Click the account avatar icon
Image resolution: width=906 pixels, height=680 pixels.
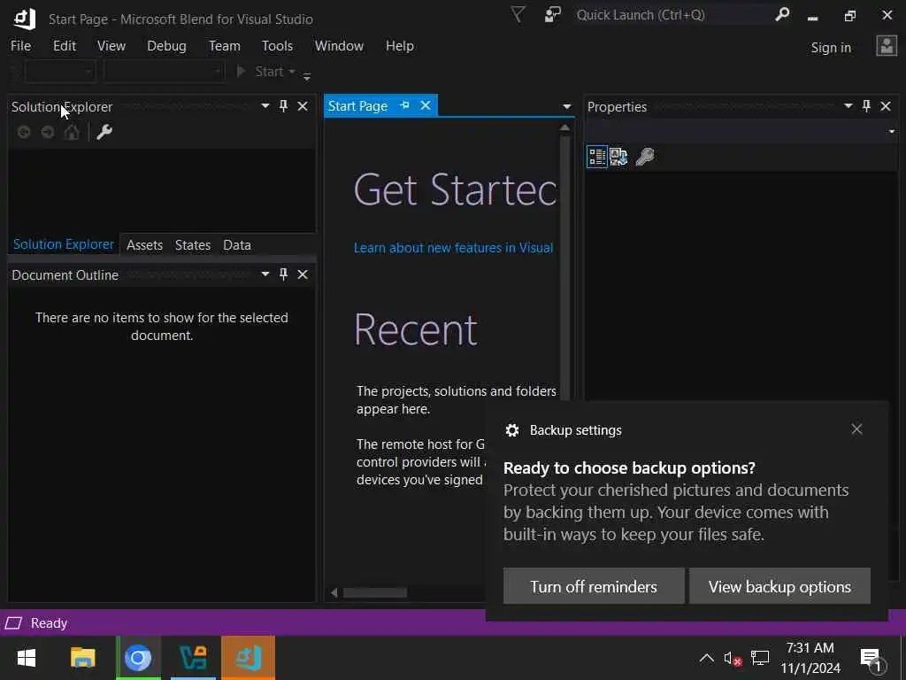click(x=886, y=46)
